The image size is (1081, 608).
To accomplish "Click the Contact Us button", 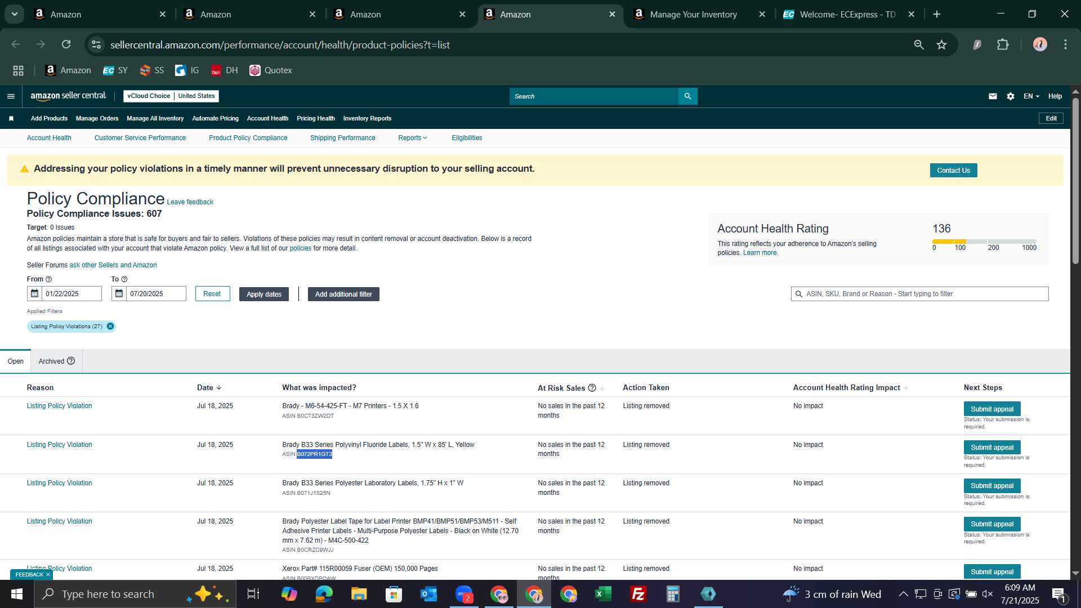I will click(x=953, y=171).
